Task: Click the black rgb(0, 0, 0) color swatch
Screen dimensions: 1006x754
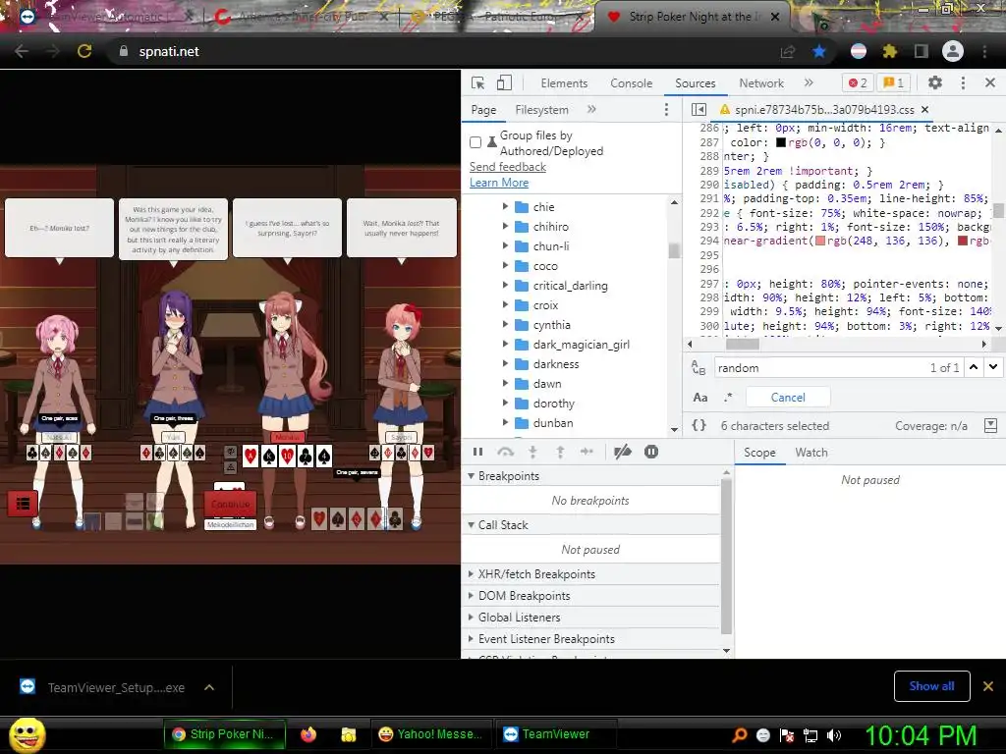Action: (781, 143)
